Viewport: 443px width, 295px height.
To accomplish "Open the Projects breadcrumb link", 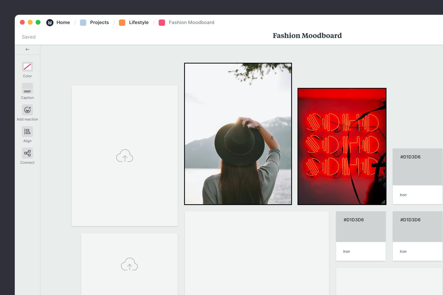I will tap(99, 22).
